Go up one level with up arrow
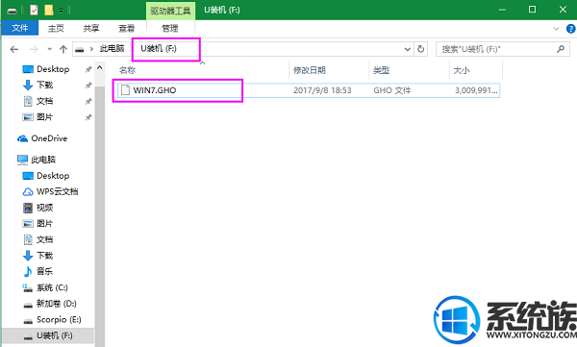The height and width of the screenshot is (347, 577). [63, 49]
